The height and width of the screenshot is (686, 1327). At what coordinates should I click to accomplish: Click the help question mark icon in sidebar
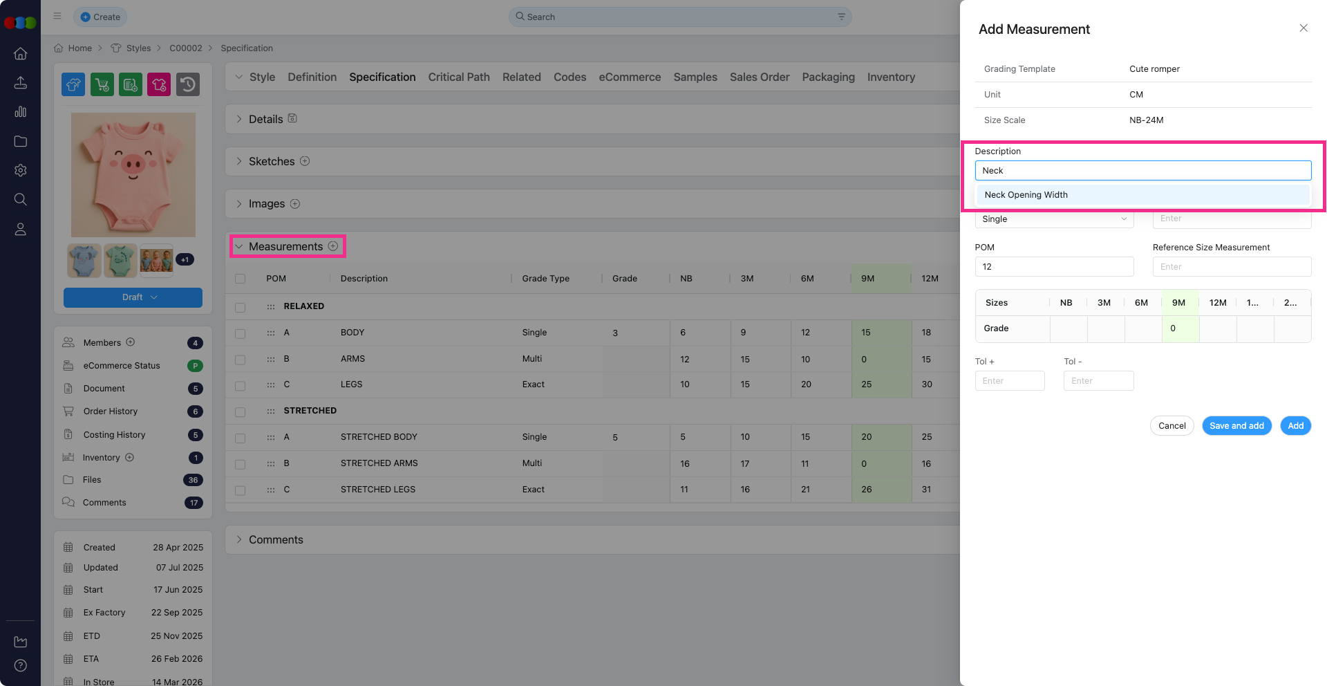pos(21,665)
